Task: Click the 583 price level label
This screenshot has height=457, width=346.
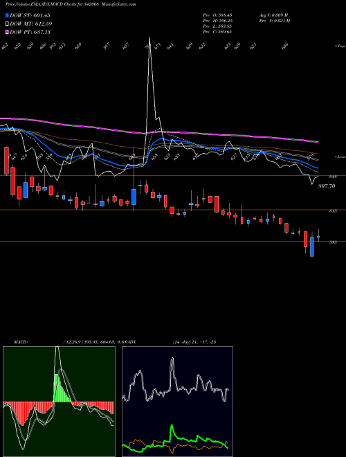Action: tap(333, 242)
